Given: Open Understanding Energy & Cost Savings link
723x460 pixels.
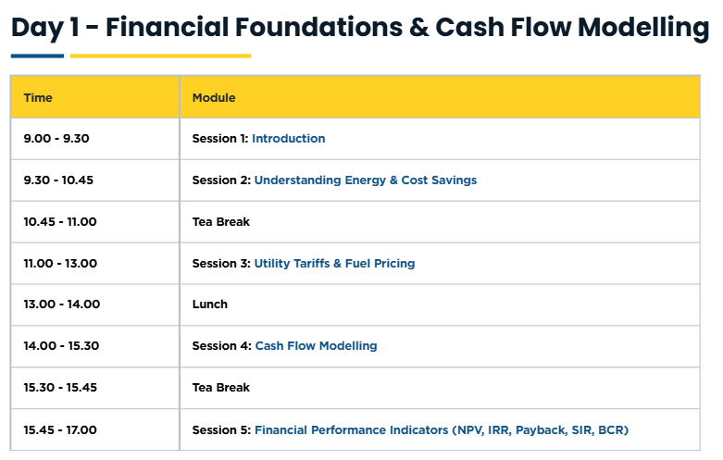Looking at the screenshot, I should (365, 180).
